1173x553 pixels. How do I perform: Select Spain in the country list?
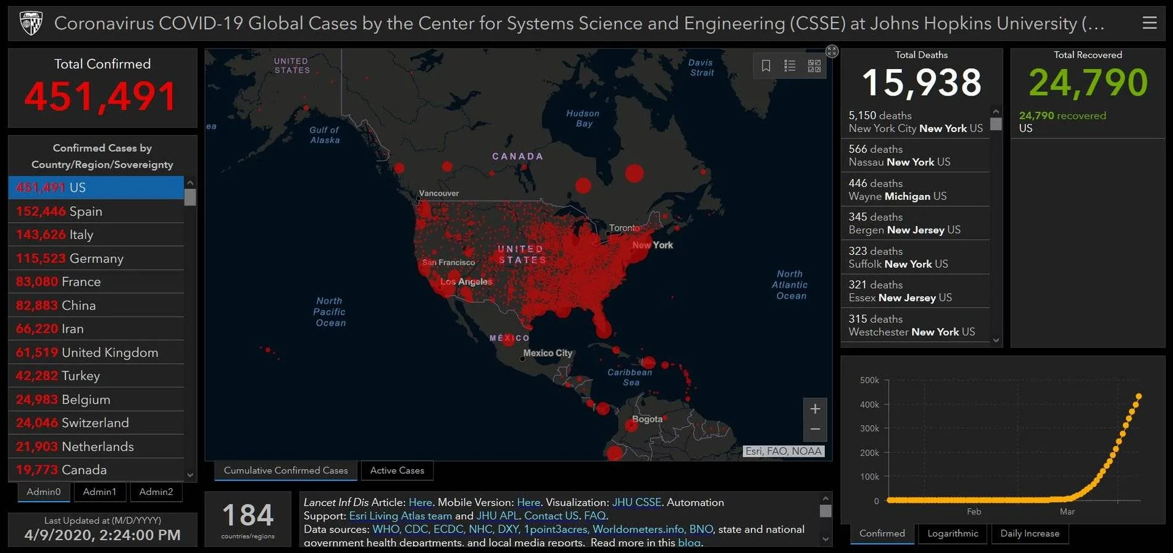click(x=96, y=211)
